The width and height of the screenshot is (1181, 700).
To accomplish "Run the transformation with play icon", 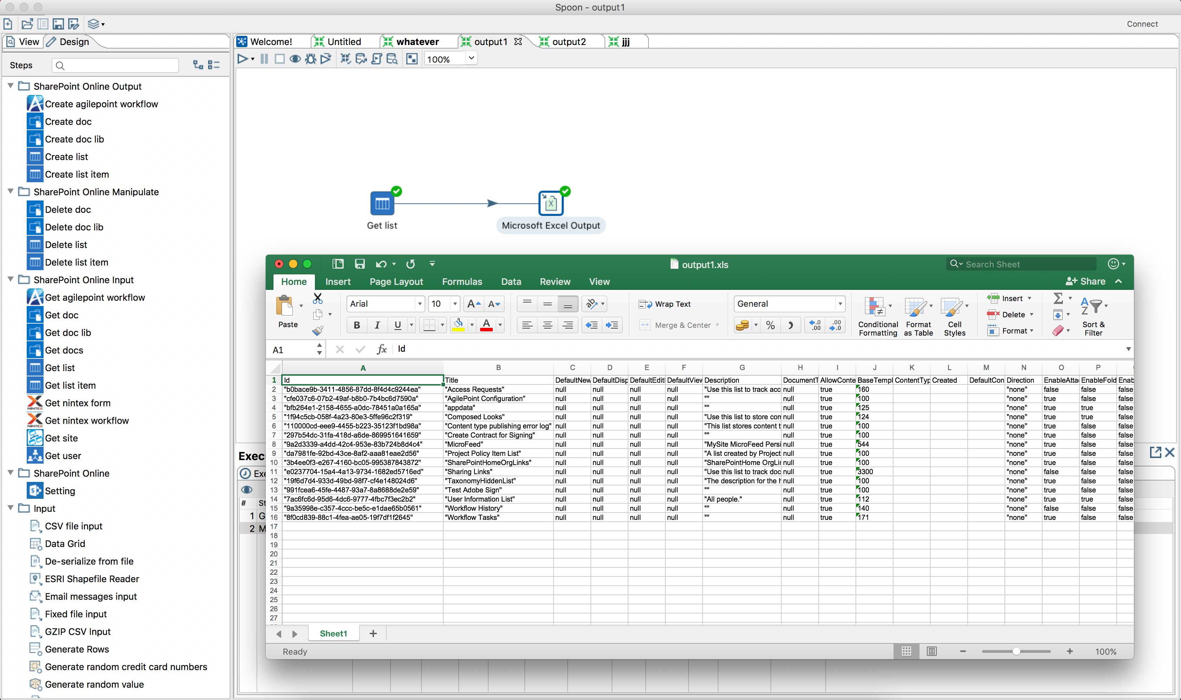I will point(243,59).
